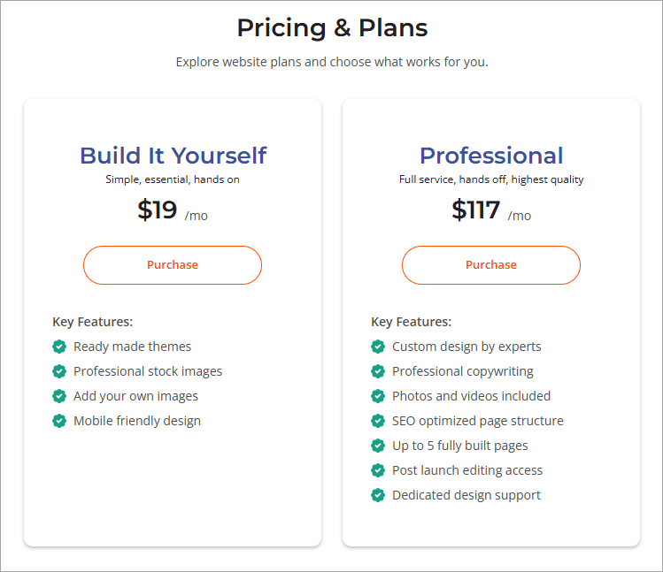Screen dimensions: 663x572
Task: Select the Build It Yourself plan heading
Action: coord(173,156)
